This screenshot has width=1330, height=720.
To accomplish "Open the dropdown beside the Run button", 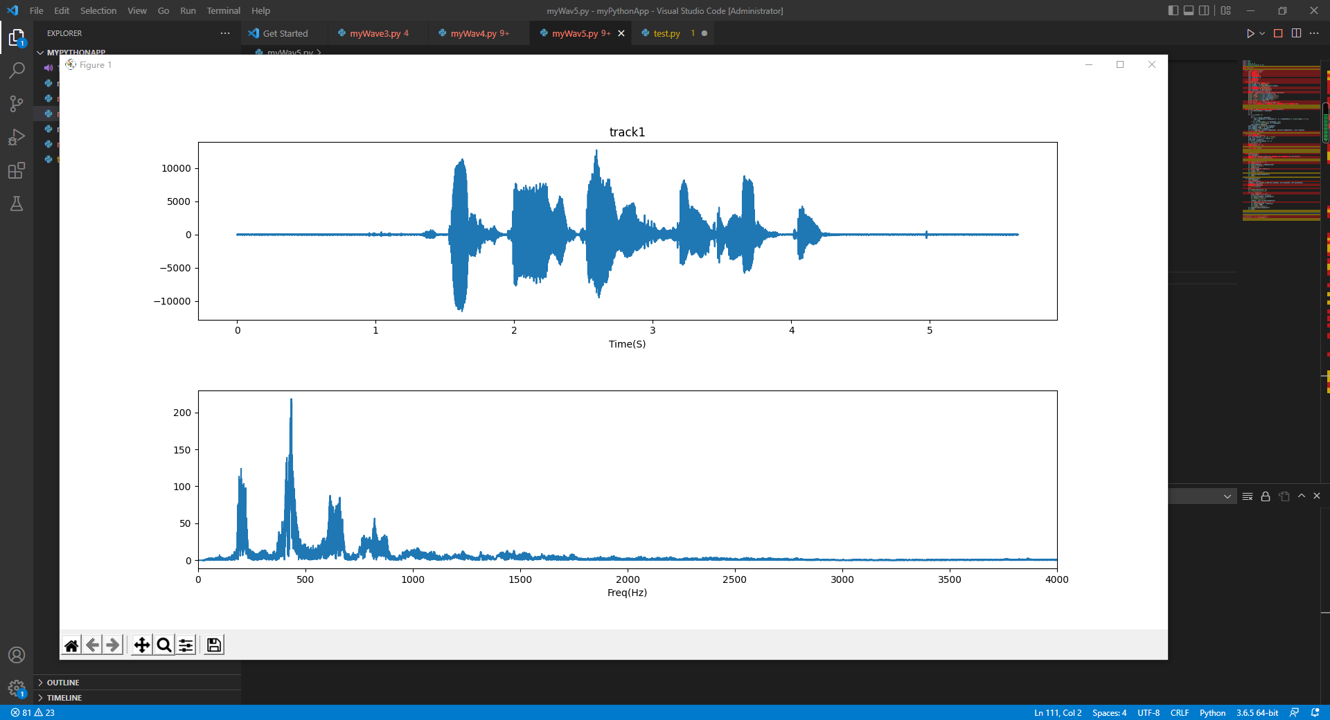I will [1262, 33].
